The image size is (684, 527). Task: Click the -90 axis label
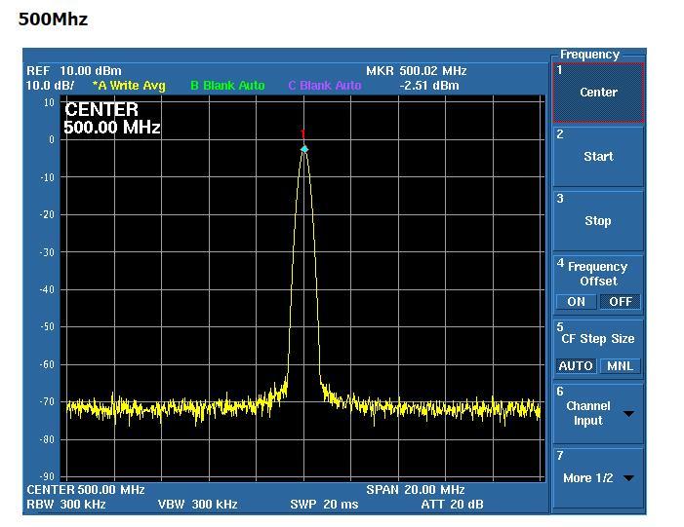click(x=47, y=476)
